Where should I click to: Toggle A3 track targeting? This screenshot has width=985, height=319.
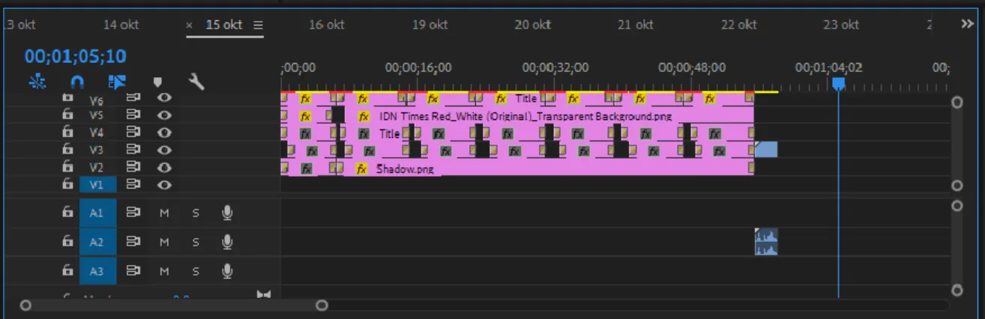(97, 271)
